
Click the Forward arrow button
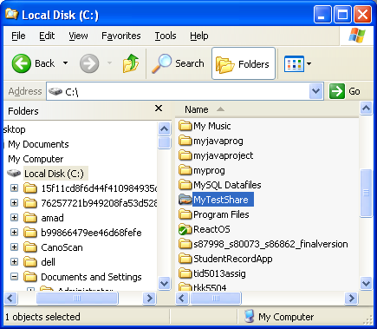(89, 63)
